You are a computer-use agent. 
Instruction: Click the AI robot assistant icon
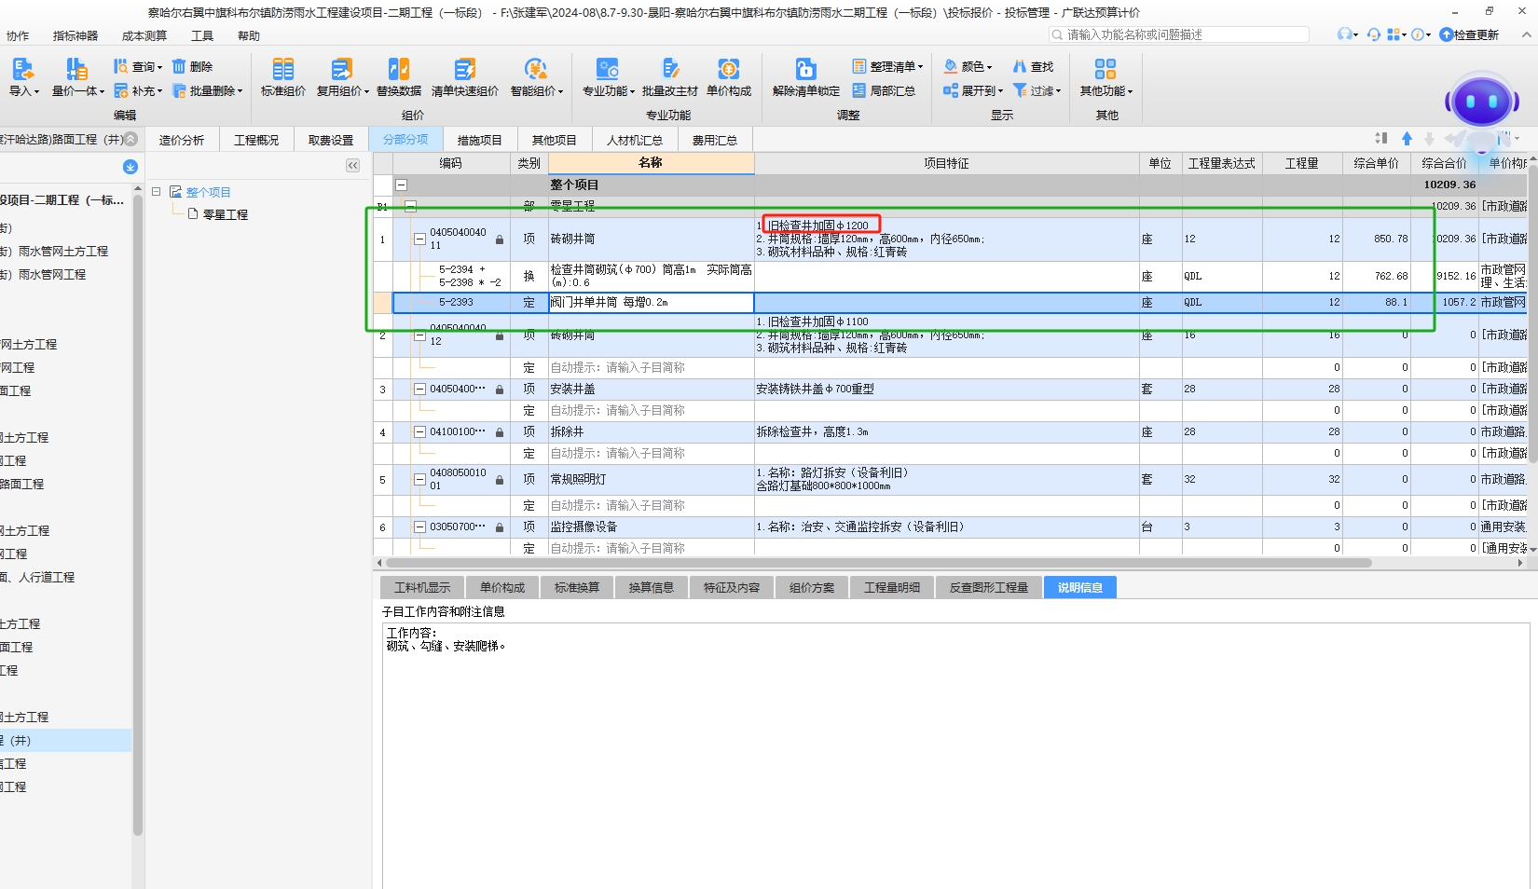[1481, 103]
